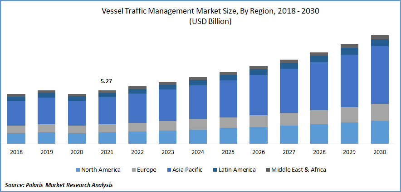Select the 'Middle East & Africa' legend label

pyautogui.click(x=298, y=170)
